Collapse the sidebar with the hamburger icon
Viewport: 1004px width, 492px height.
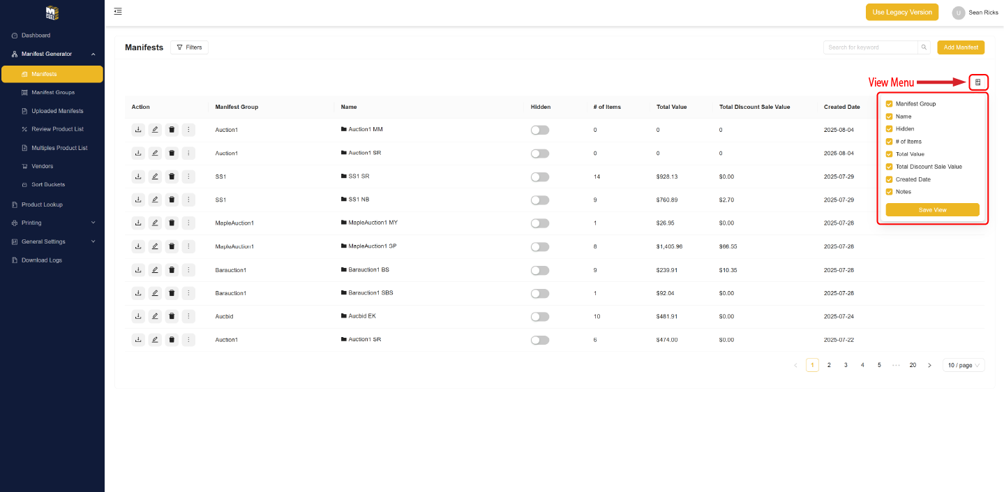tap(118, 11)
